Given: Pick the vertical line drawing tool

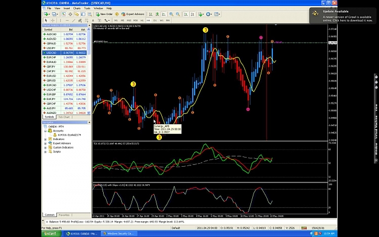Looking at the screenshot, I should [61, 21].
